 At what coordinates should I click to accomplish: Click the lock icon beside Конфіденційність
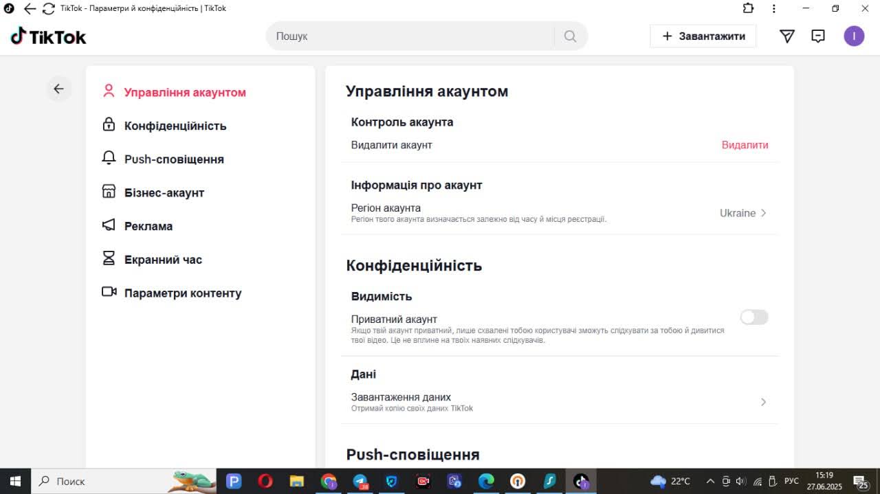pos(109,125)
